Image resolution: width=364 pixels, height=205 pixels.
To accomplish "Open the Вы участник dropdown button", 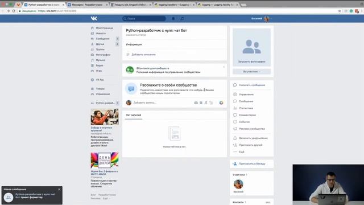I will pyautogui.click(x=251, y=72).
